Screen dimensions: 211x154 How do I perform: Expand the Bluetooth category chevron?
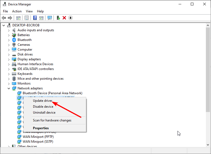(x=9, y=40)
